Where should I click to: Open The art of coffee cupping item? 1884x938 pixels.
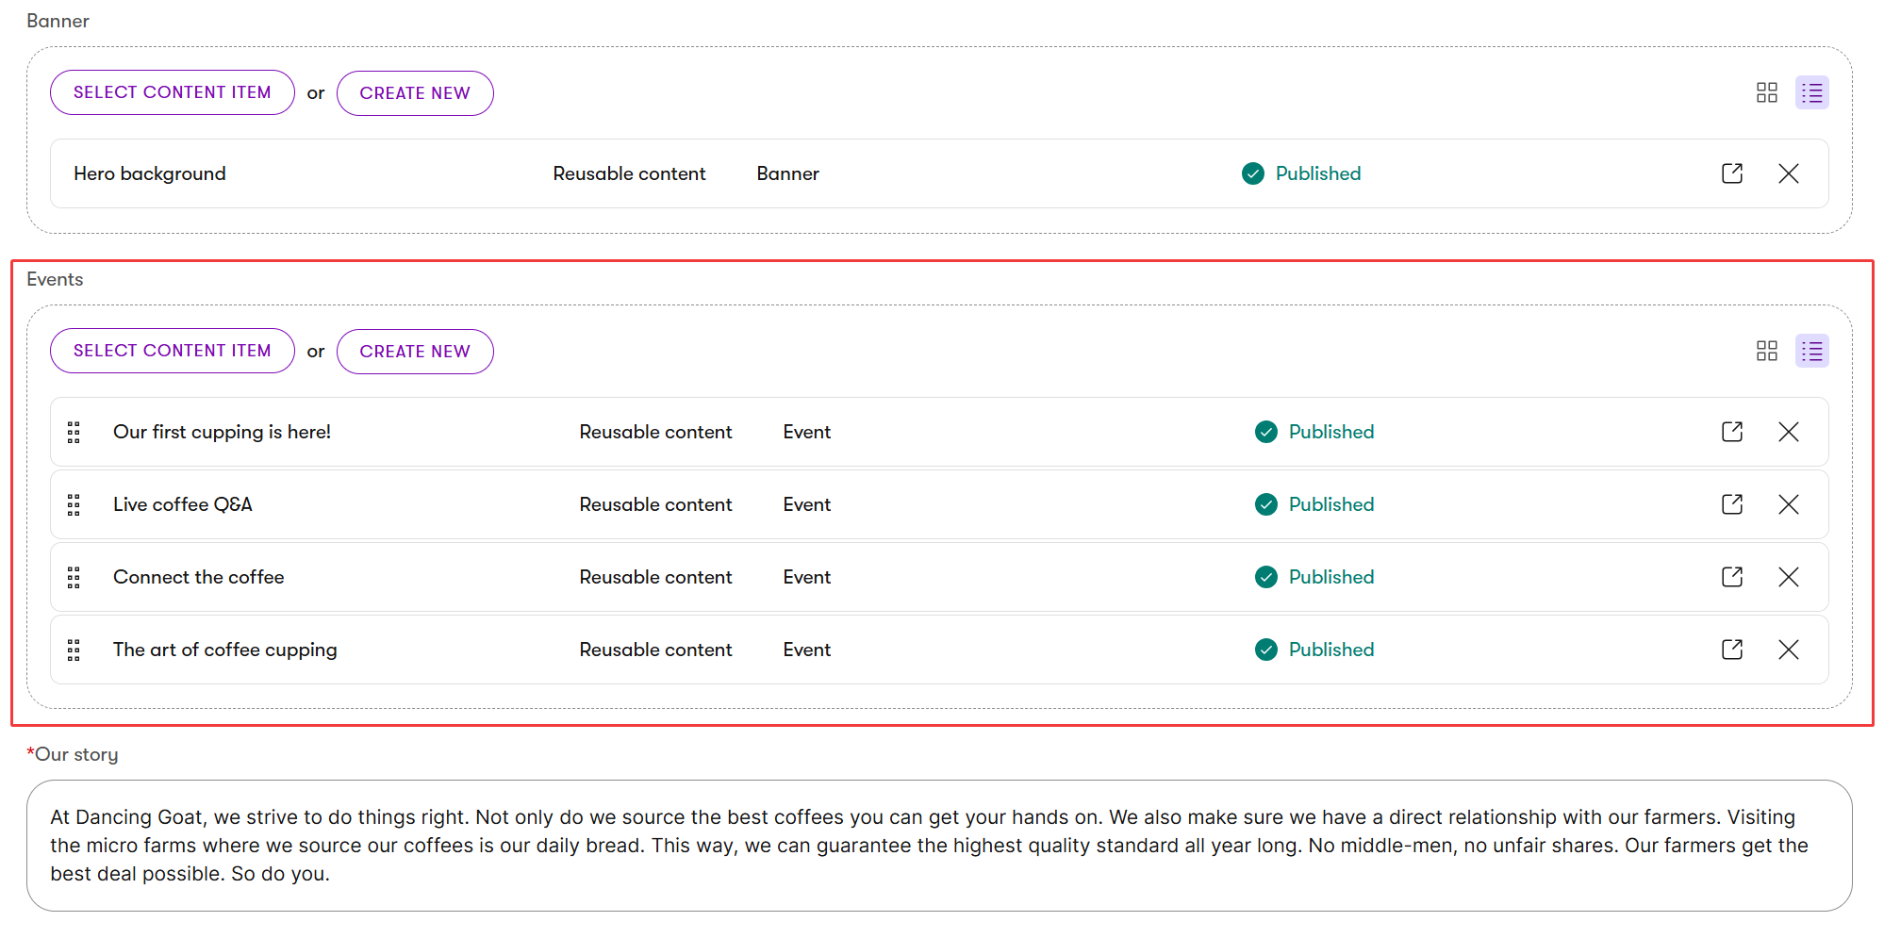click(x=1731, y=650)
